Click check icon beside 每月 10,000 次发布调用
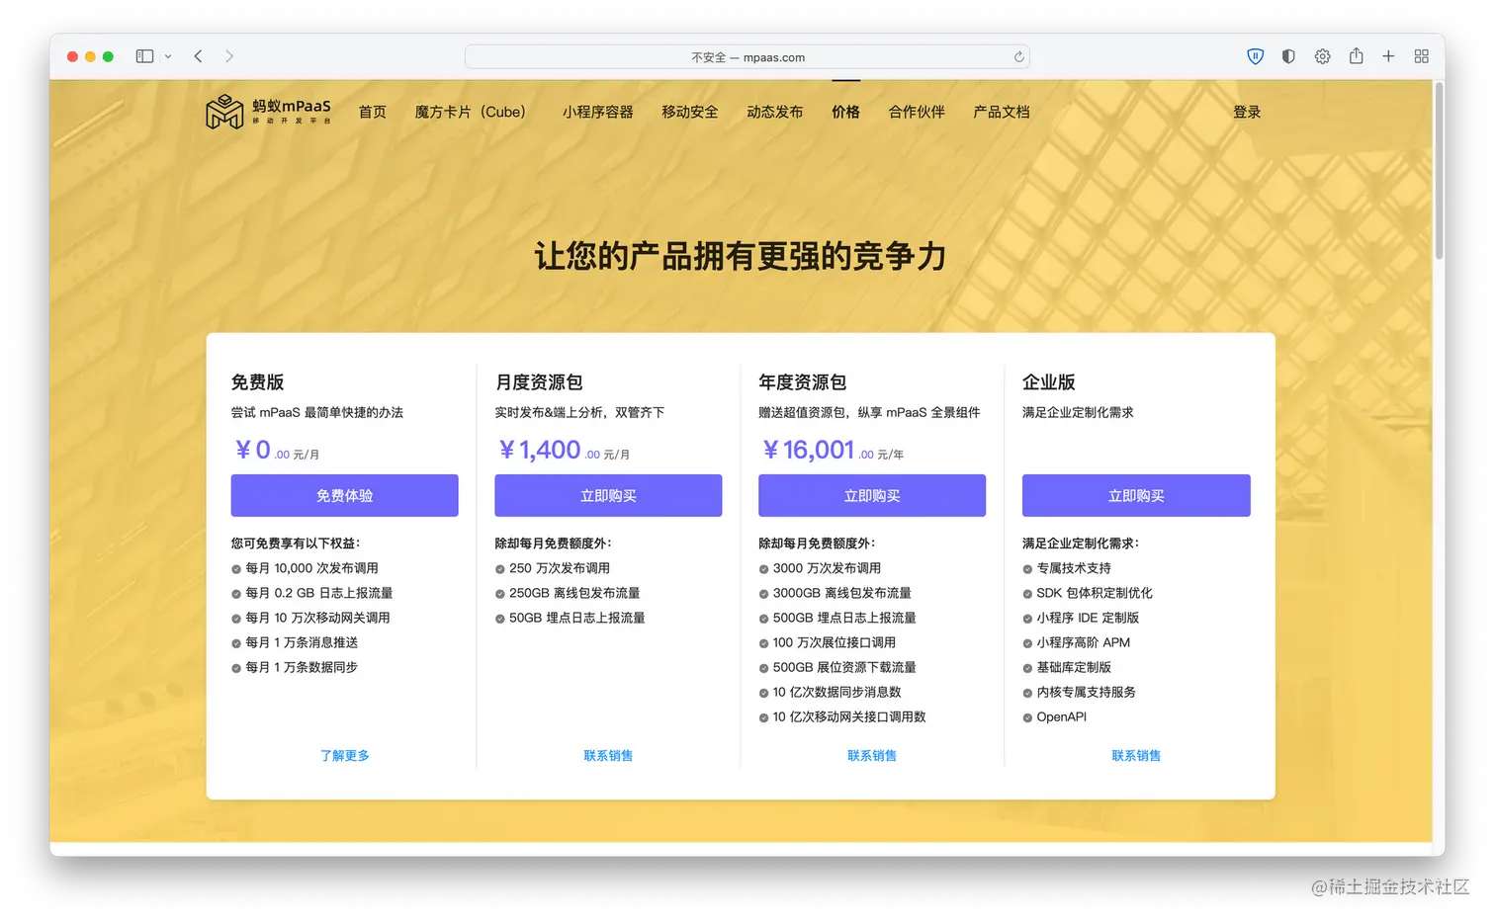 click(236, 569)
